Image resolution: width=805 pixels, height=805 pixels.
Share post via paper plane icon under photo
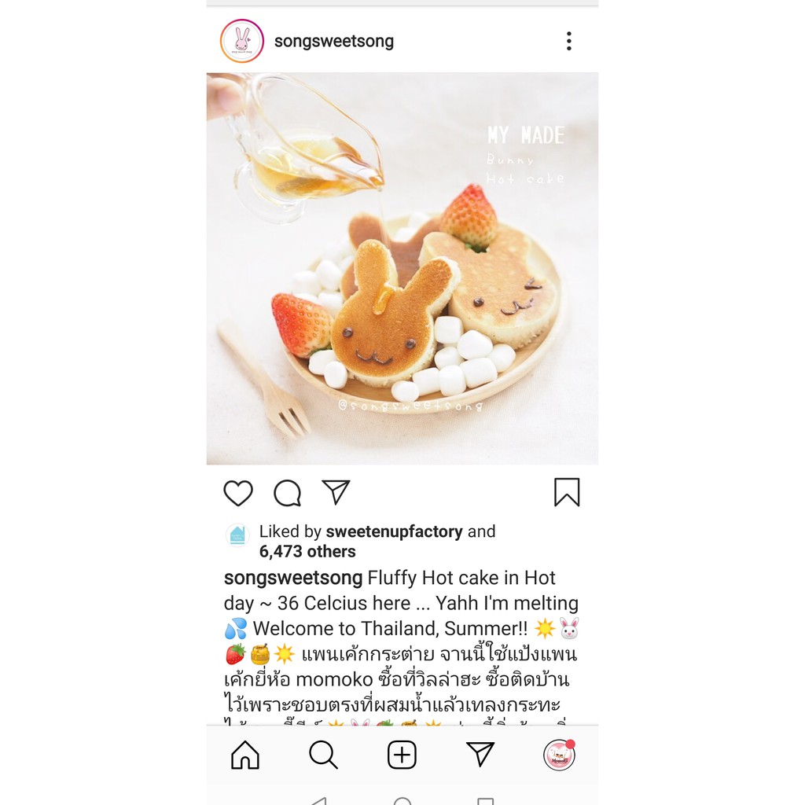tap(336, 492)
